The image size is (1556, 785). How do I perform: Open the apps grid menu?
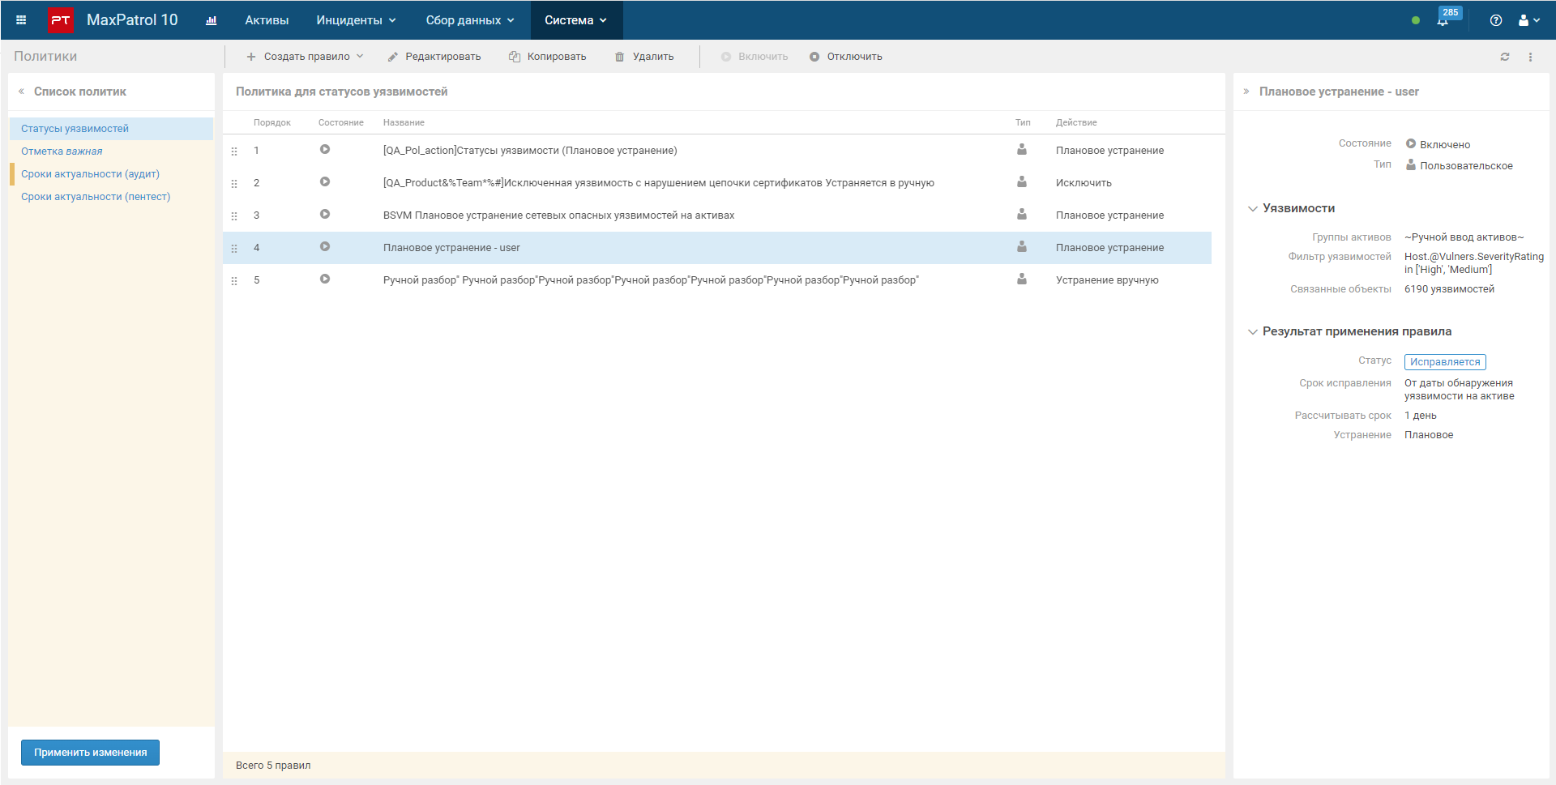(21, 20)
